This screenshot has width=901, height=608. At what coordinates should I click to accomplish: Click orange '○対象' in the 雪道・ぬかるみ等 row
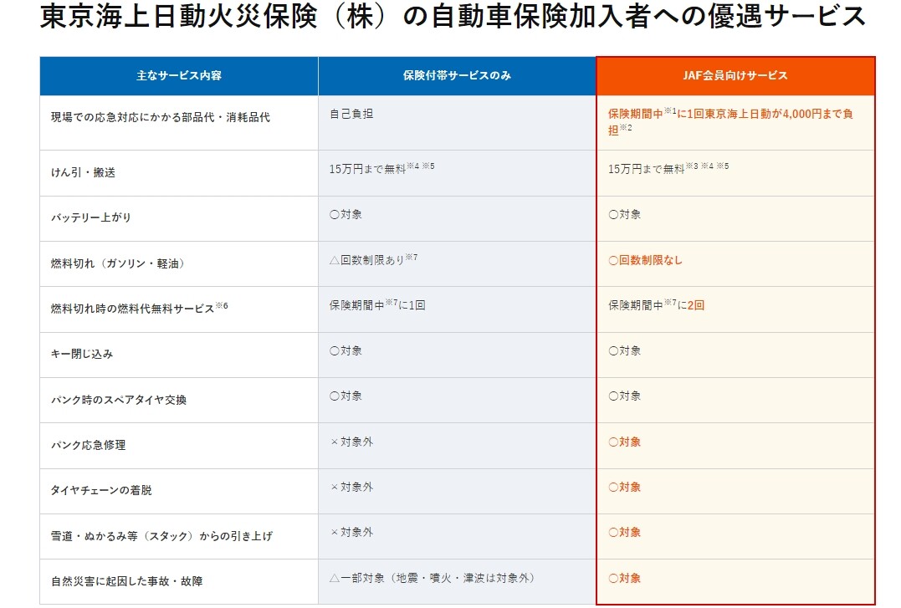click(625, 533)
